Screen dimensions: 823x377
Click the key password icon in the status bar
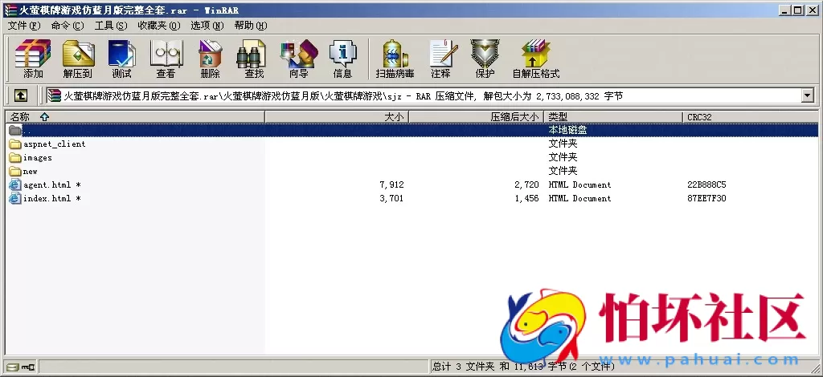coord(28,367)
